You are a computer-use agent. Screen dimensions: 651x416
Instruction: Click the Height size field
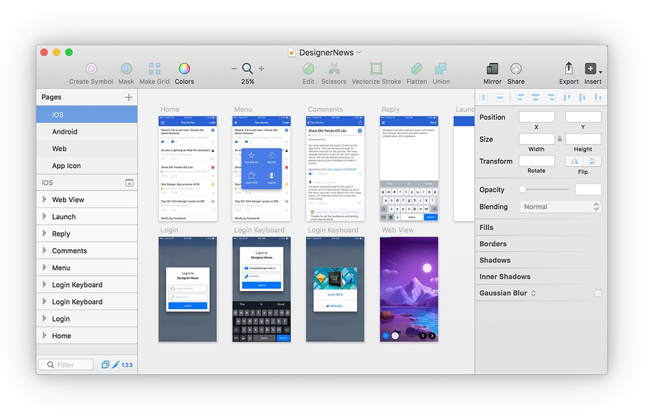[x=583, y=139]
